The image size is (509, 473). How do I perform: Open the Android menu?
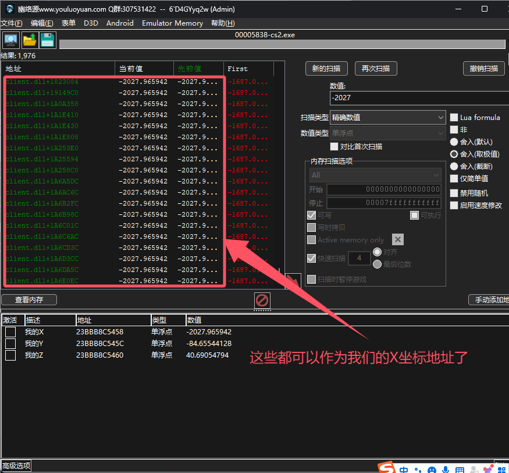click(x=119, y=23)
